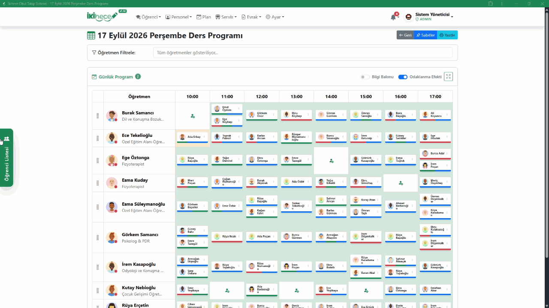
Task: Click the Öğretmen column header
Action: click(x=139, y=97)
